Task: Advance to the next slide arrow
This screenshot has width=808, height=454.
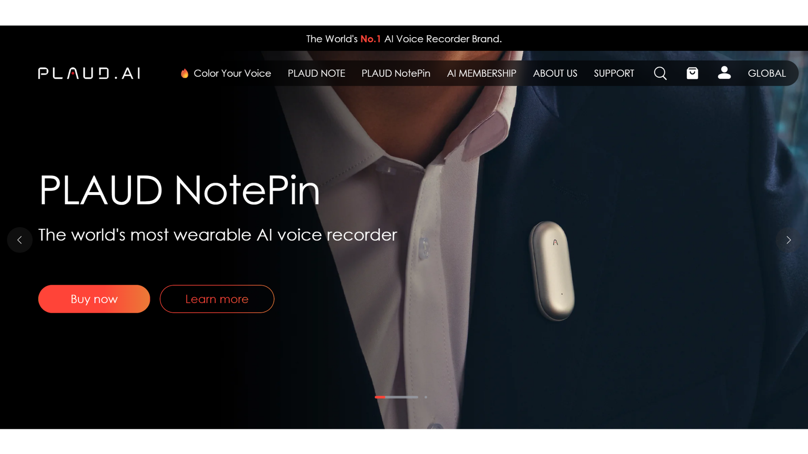Action: tap(788, 240)
